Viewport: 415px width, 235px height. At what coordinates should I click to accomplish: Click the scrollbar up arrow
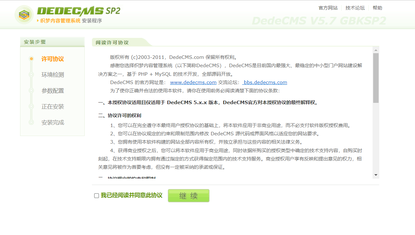[x=376, y=49]
